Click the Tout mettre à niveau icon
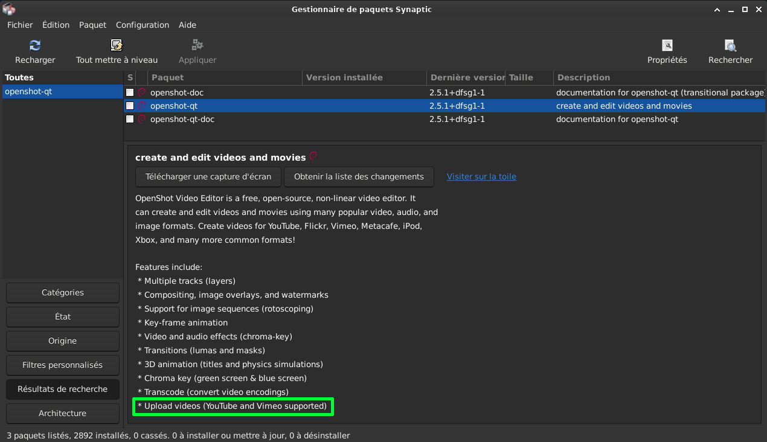767x442 pixels. (x=117, y=46)
